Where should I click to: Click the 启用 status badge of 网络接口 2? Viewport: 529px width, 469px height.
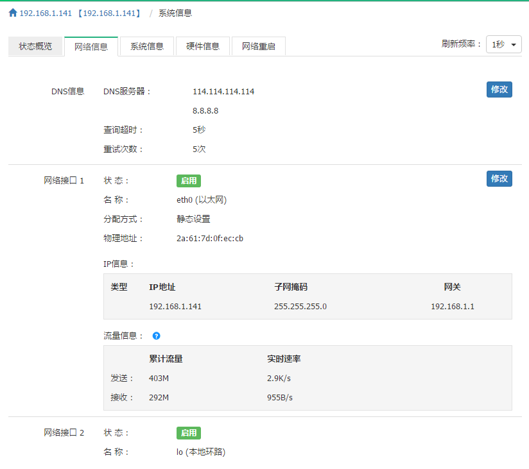coord(189,433)
